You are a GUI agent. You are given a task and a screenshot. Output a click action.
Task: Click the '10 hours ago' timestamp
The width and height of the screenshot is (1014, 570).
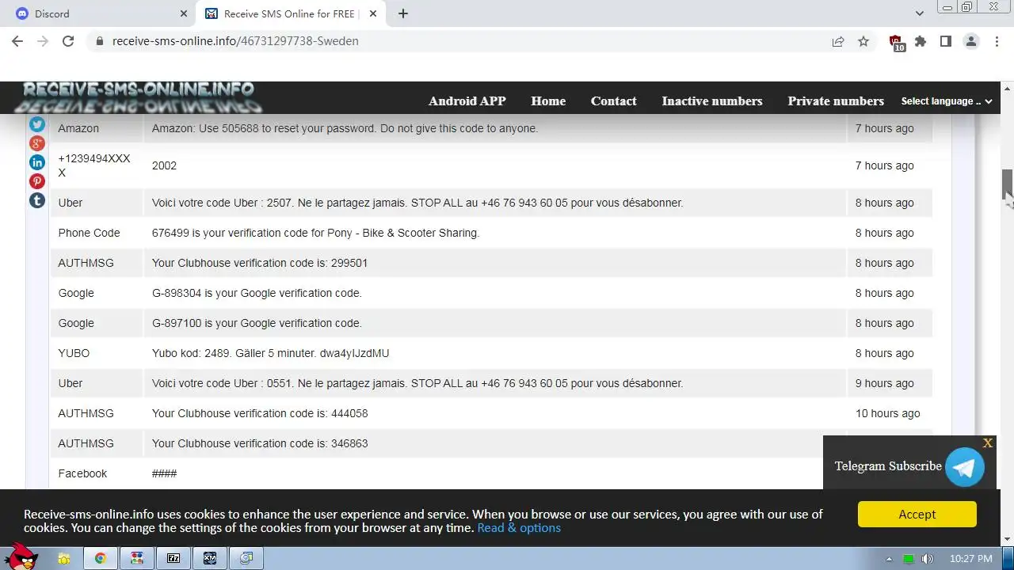887,413
